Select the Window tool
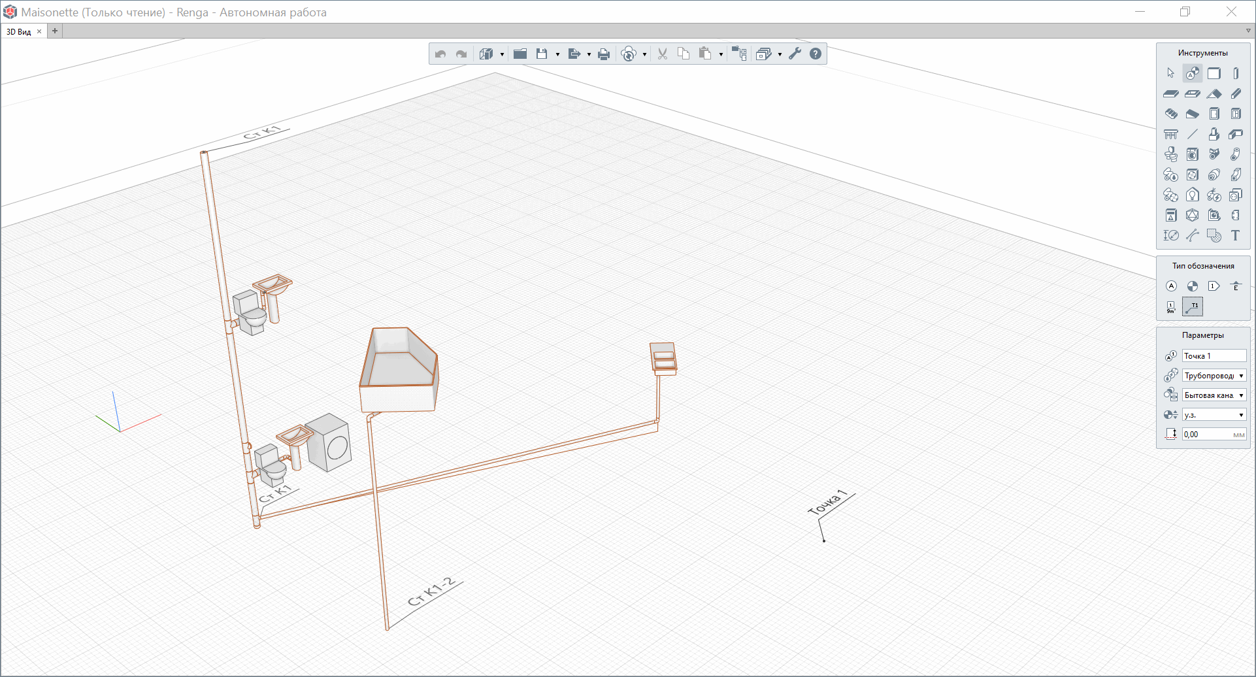Viewport: 1256px width, 677px height. click(x=1236, y=114)
